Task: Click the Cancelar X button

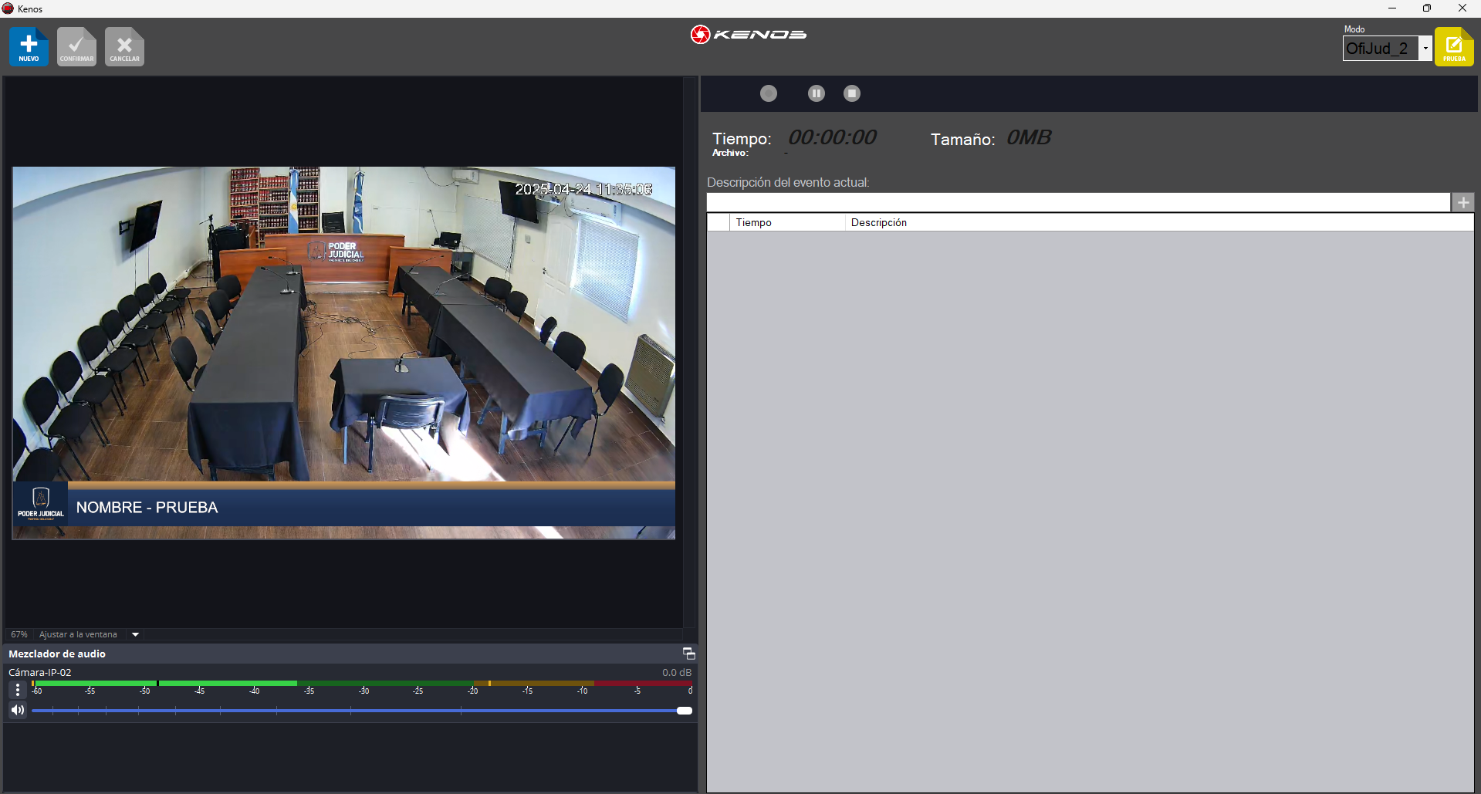Action: tap(124, 47)
